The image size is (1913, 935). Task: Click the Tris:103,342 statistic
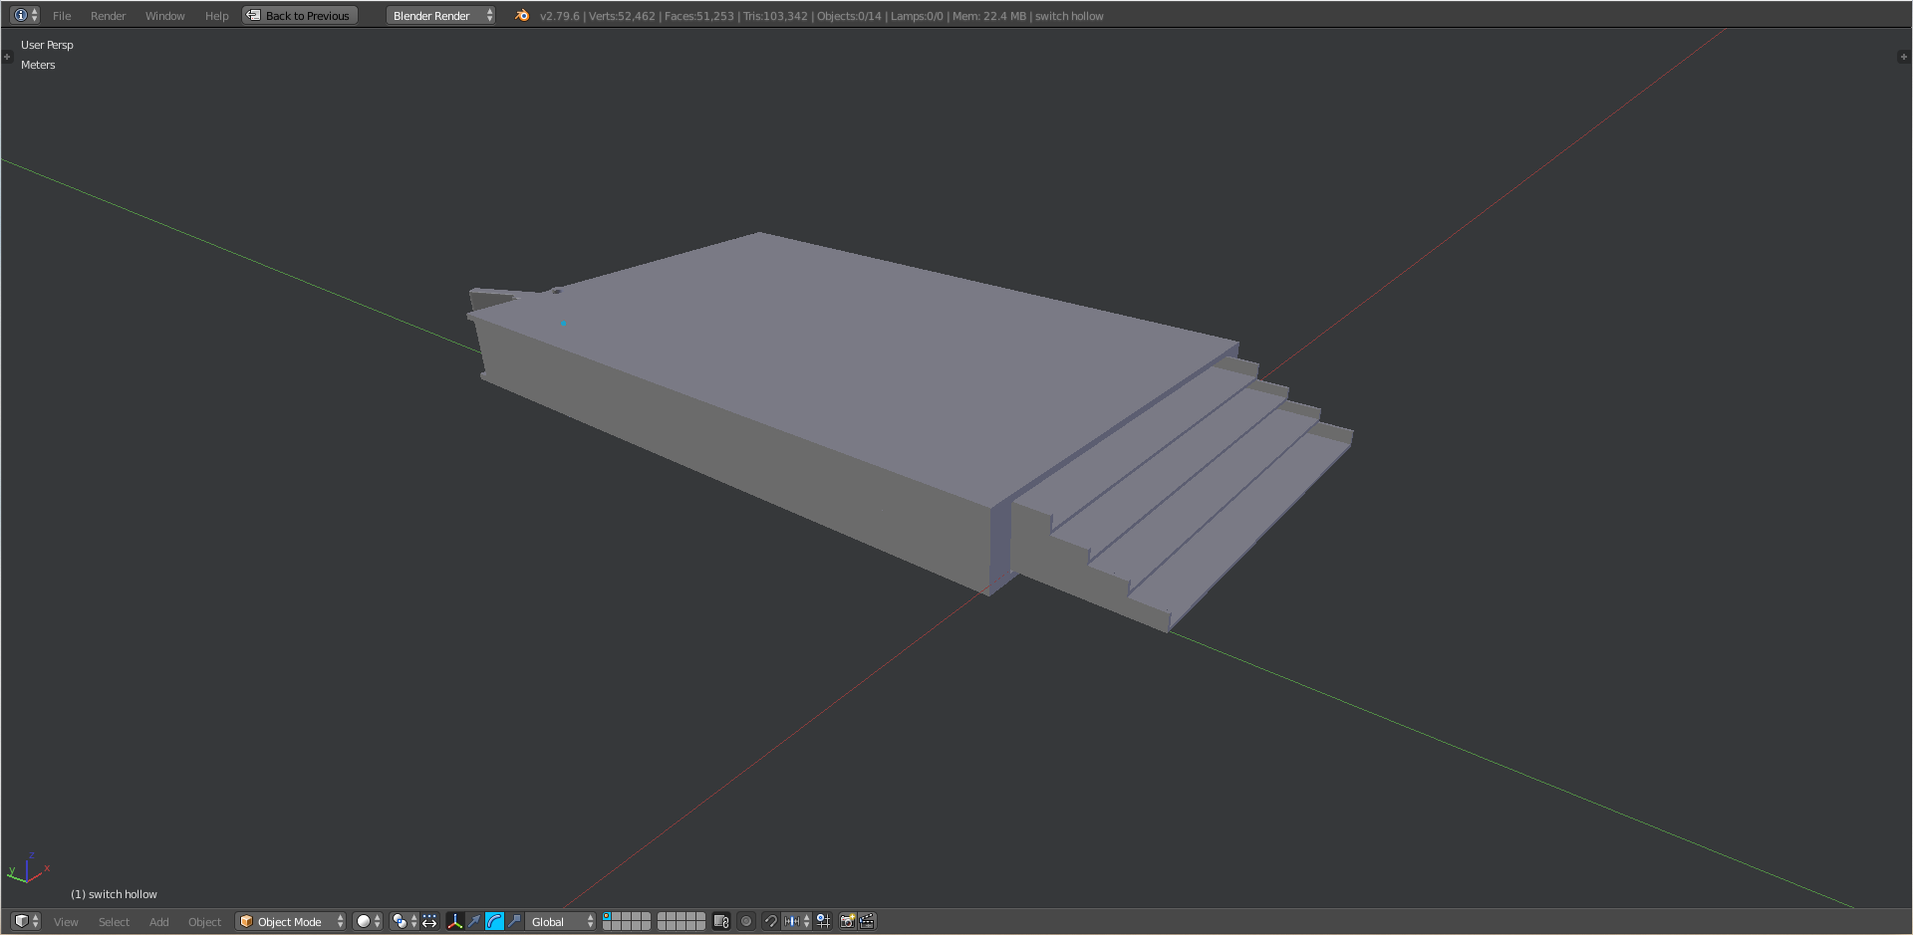775,16
